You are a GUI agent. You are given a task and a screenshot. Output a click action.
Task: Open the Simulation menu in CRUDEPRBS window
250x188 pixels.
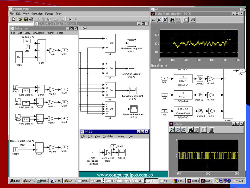click(x=37, y=14)
